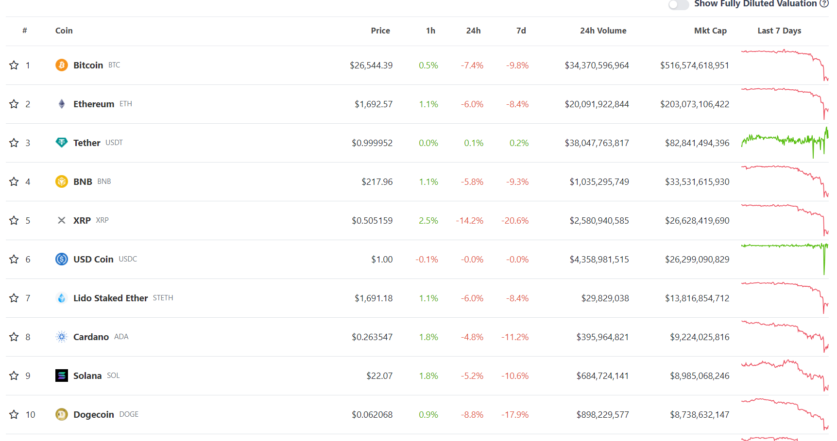Sort by 24h change column header
This screenshot has width=837, height=441.
coord(474,31)
